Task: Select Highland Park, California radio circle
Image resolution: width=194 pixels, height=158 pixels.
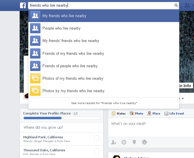Action: [x=97, y=138]
